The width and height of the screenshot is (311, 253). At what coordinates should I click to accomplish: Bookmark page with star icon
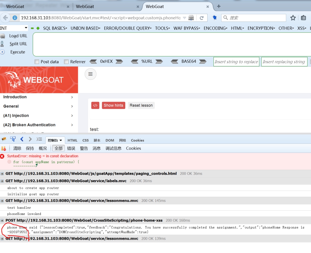click(x=293, y=18)
